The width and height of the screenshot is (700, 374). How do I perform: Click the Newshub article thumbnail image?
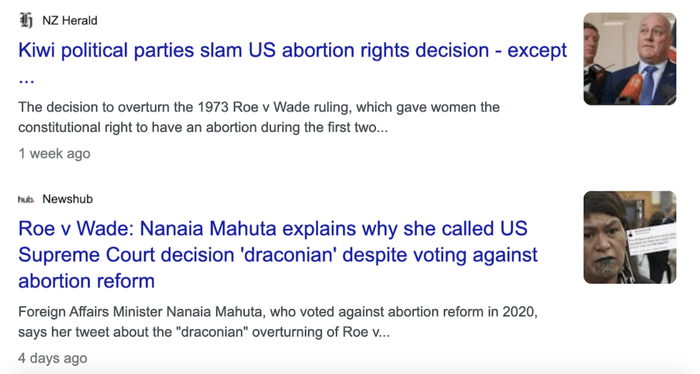[x=629, y=237]
